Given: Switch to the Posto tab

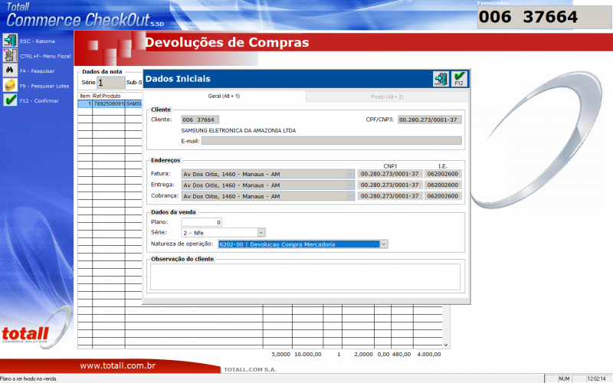Looking at the screenshot, I should pyautogui.click(x=386, y=97).
